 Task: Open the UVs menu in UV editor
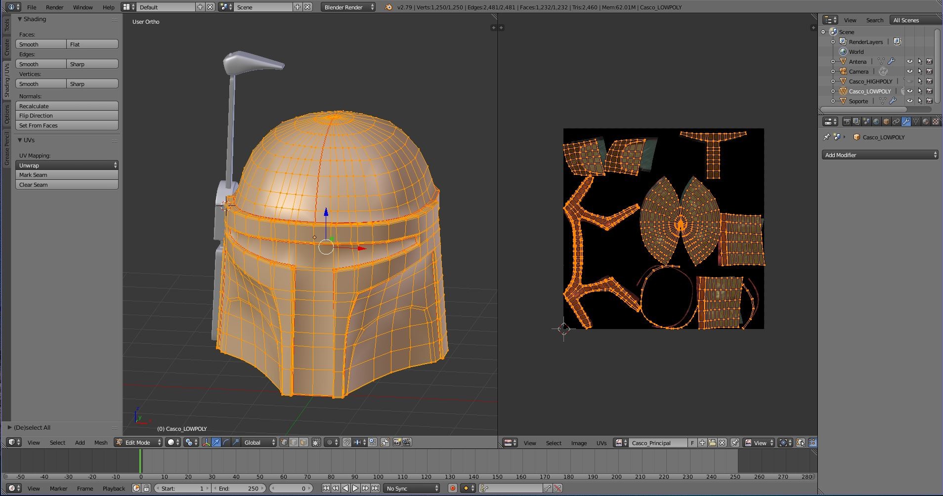(x=601, y=443)
